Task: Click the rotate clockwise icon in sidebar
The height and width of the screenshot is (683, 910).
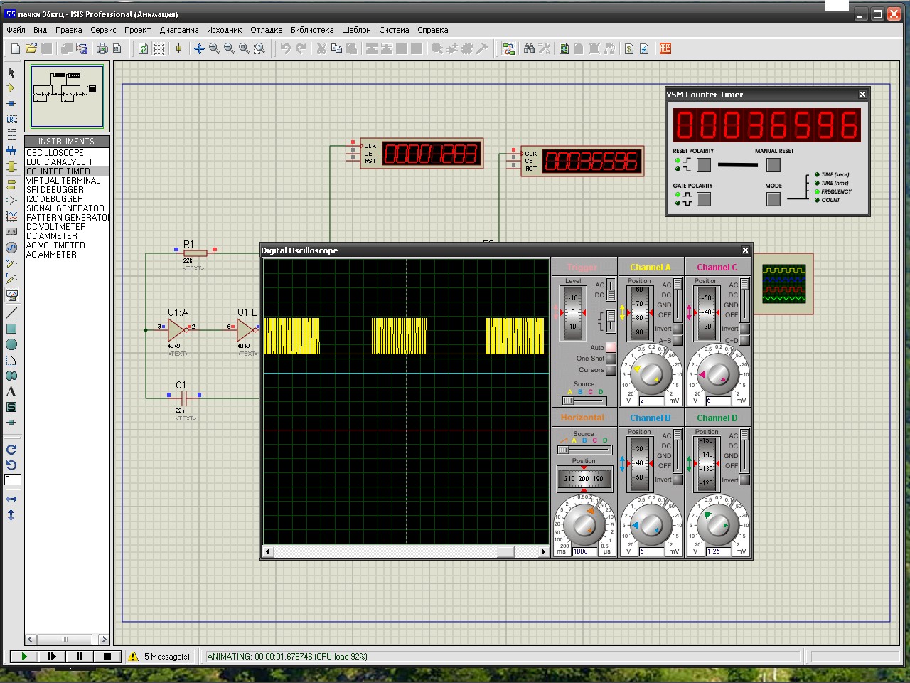Action: 11,450
